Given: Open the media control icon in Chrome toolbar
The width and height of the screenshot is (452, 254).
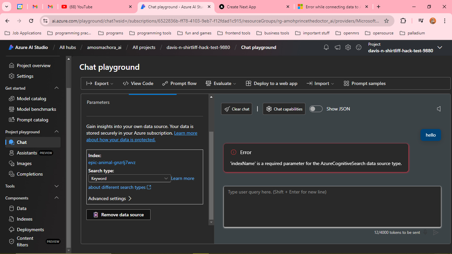Looking at the screenshot, I should (421, 21).
